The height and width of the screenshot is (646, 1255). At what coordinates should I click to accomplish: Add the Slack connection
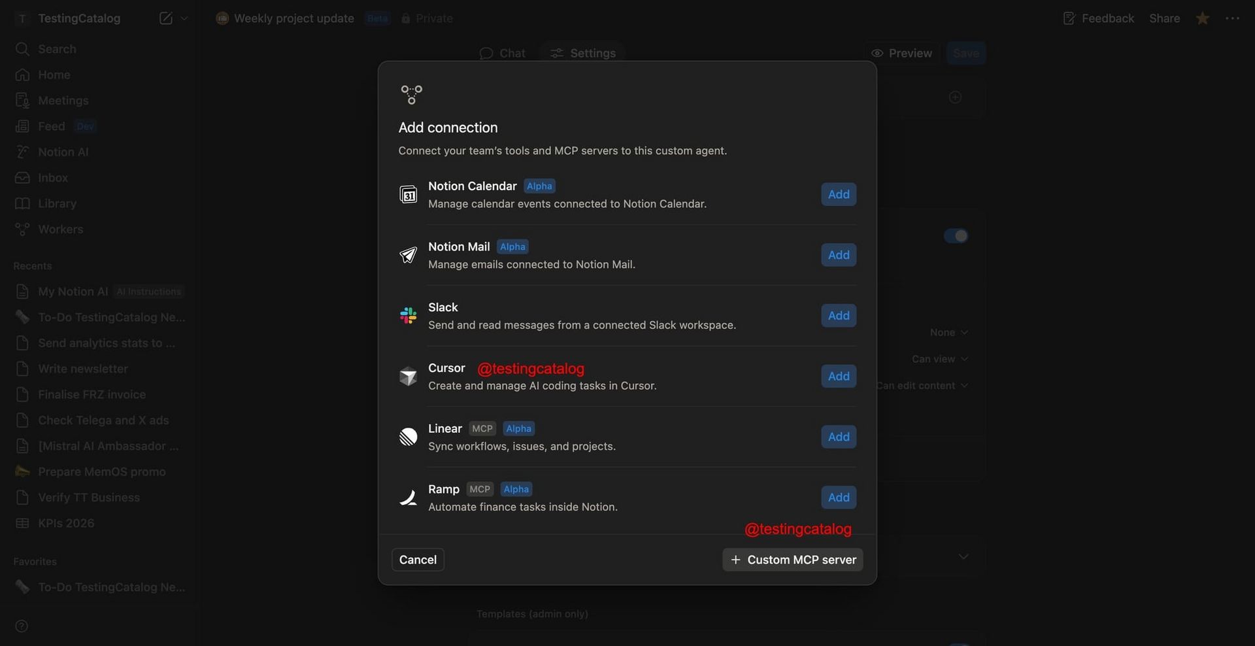click(x=839, y=316)
